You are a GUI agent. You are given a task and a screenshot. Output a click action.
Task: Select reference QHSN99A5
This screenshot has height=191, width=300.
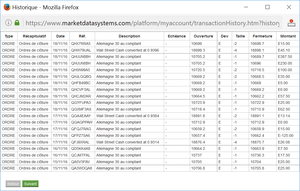pyautogui.click(x=80, y=70)
